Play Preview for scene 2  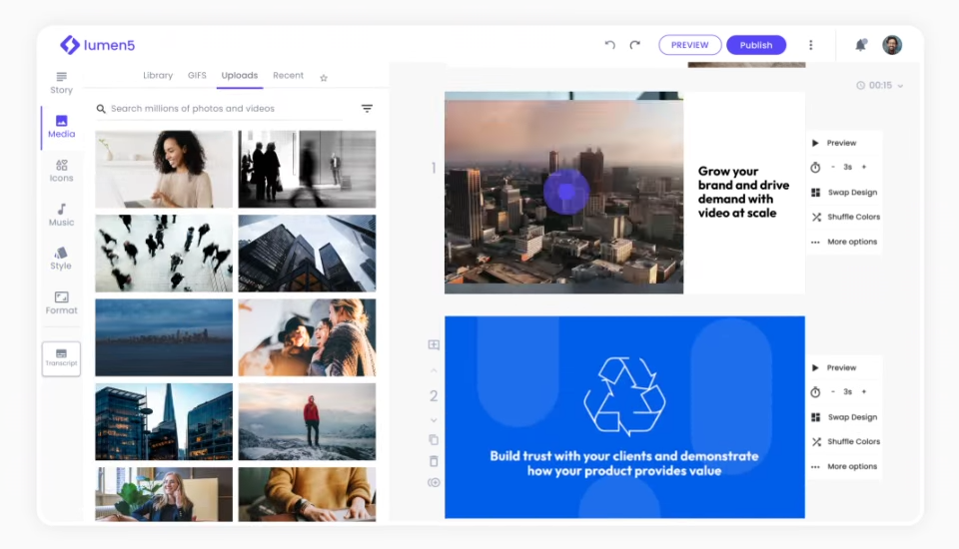point(834,367)
